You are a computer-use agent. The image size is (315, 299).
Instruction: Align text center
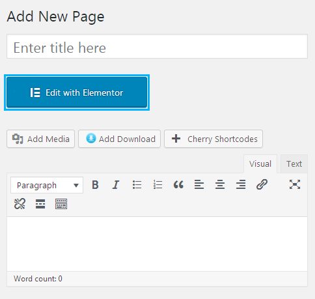220,185
